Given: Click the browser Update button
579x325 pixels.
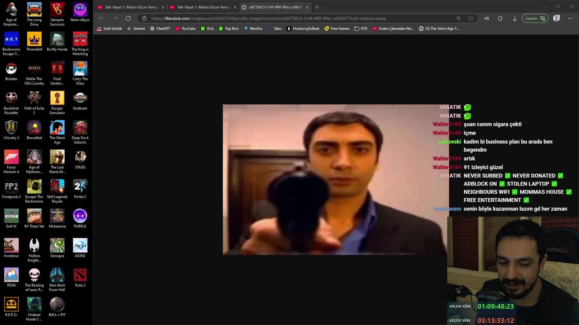Looking at the screenshot, I should point(535,19).
